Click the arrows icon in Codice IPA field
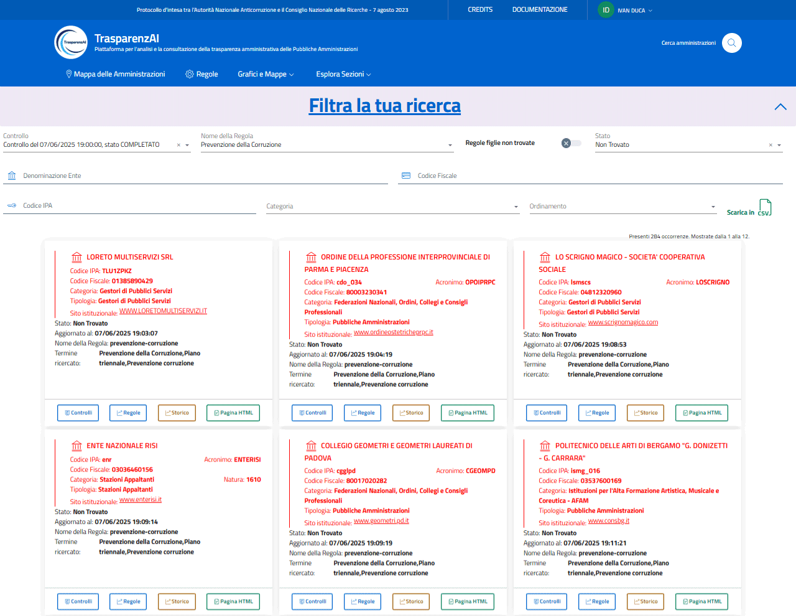The width and height of the screenshot is (796, 616). (x=12, y=205)
